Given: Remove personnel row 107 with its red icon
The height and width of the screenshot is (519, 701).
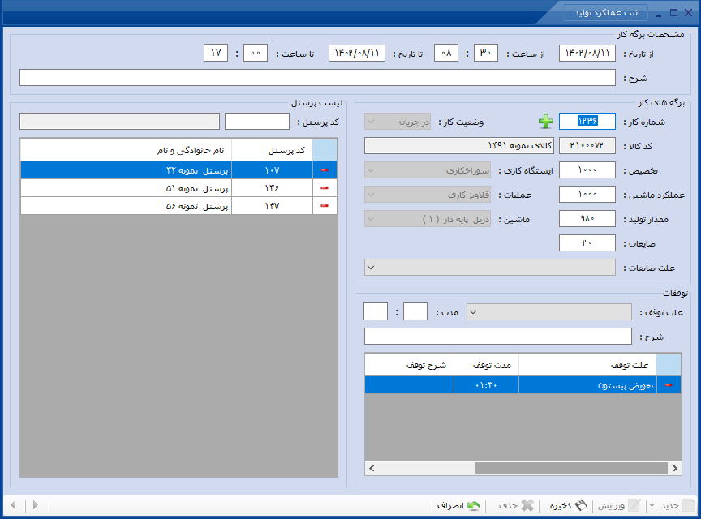Looking at the screenshot, I should coord(325,169).
